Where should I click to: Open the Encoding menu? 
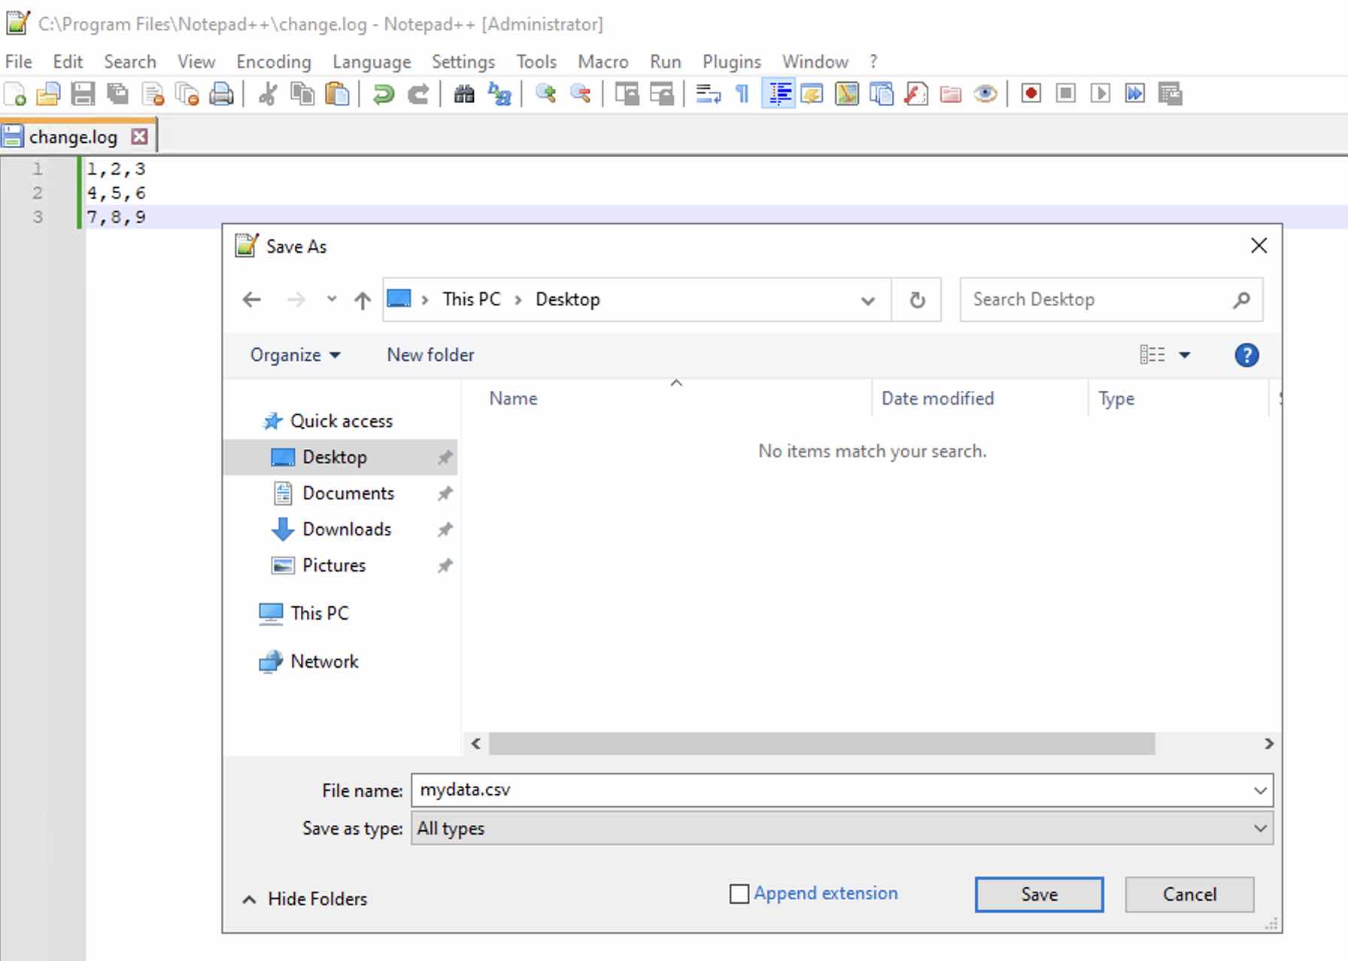pos(273,62)
